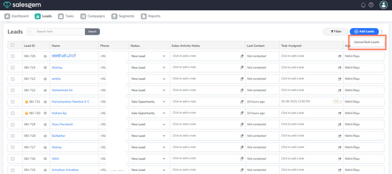Click the eye icon for lead SKI-725
Screen dimensions: 392x174
(x=45, y=56)
